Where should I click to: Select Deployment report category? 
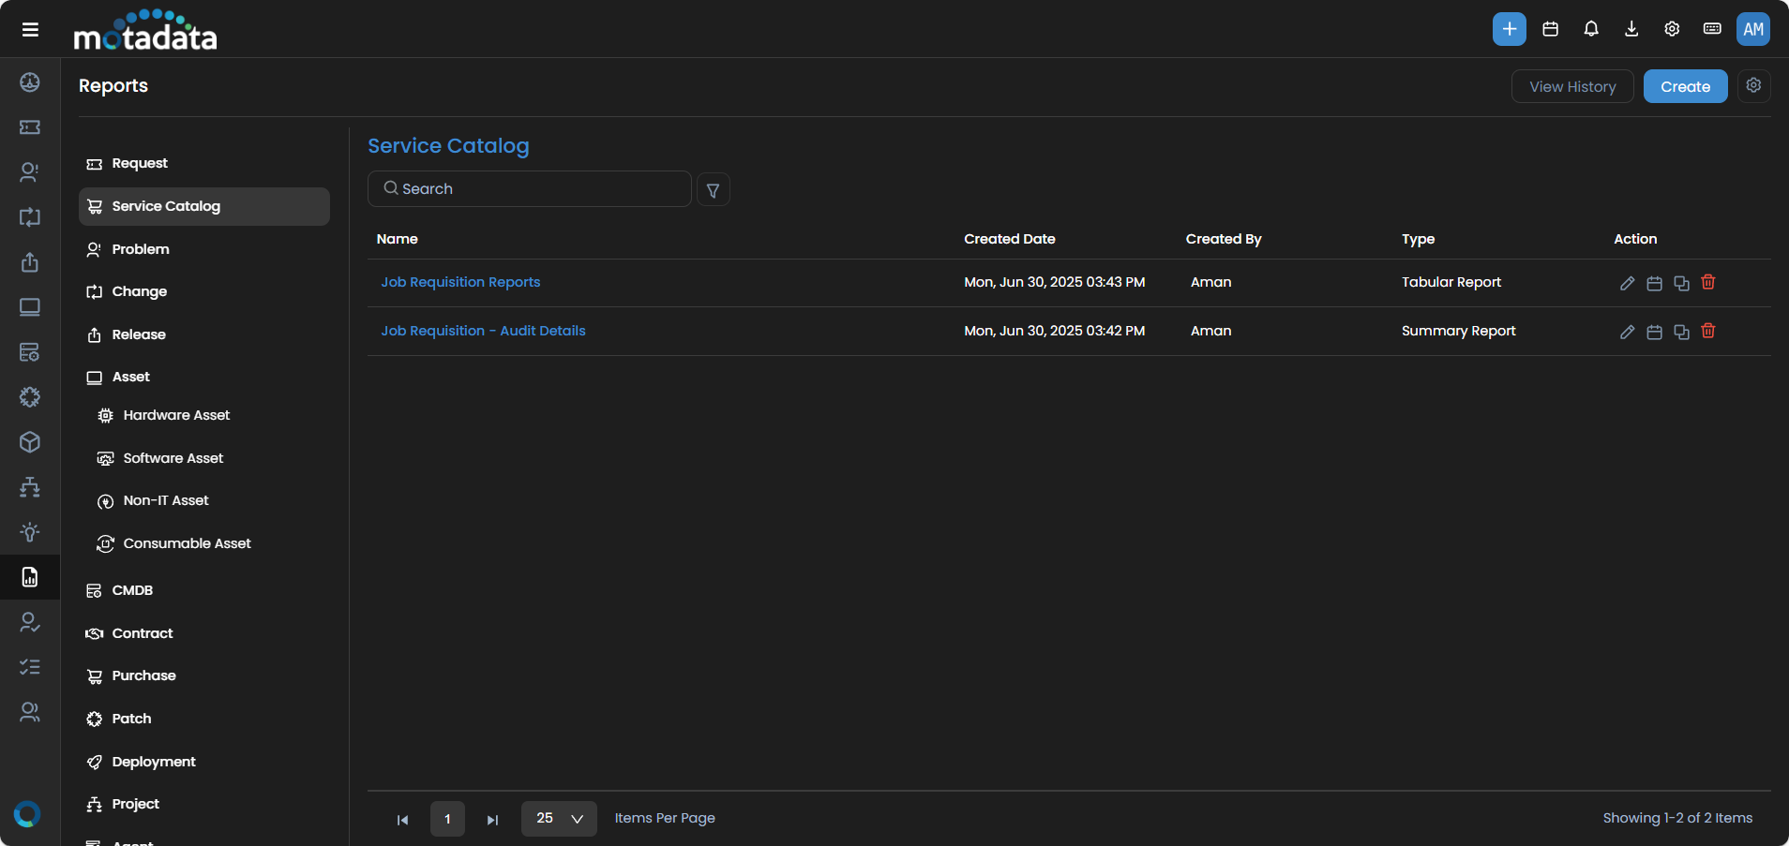(204, 762)
